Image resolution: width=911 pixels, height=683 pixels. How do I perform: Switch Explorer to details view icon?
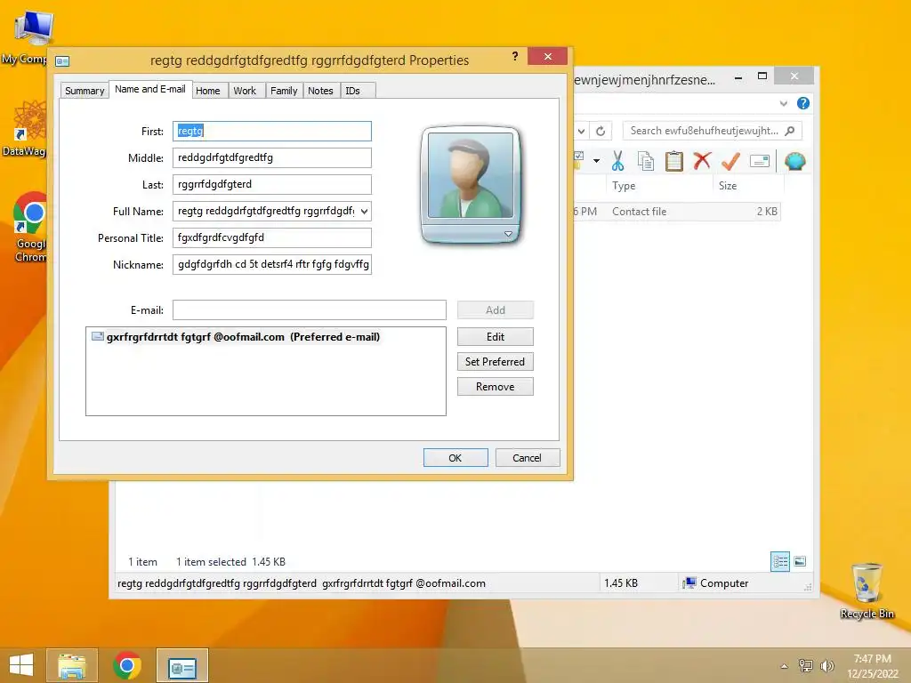779,561
